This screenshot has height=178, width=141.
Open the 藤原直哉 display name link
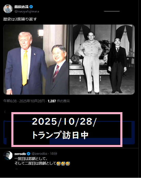[x=21, y=7]
